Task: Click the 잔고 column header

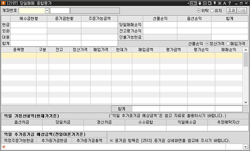Action: point(59,50)
